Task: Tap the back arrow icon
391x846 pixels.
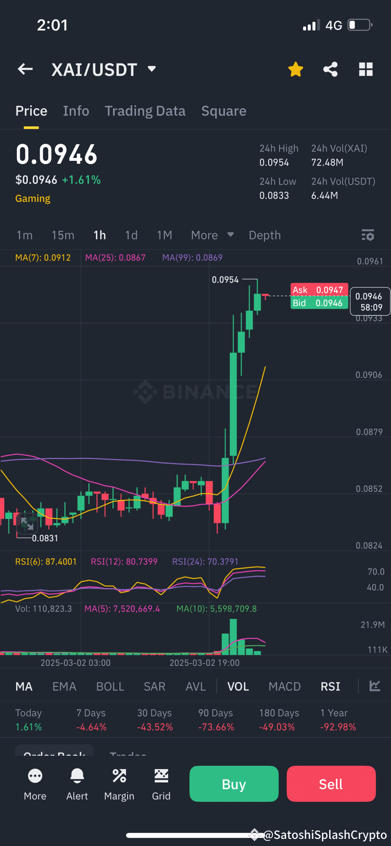Action: click(25, 69)
